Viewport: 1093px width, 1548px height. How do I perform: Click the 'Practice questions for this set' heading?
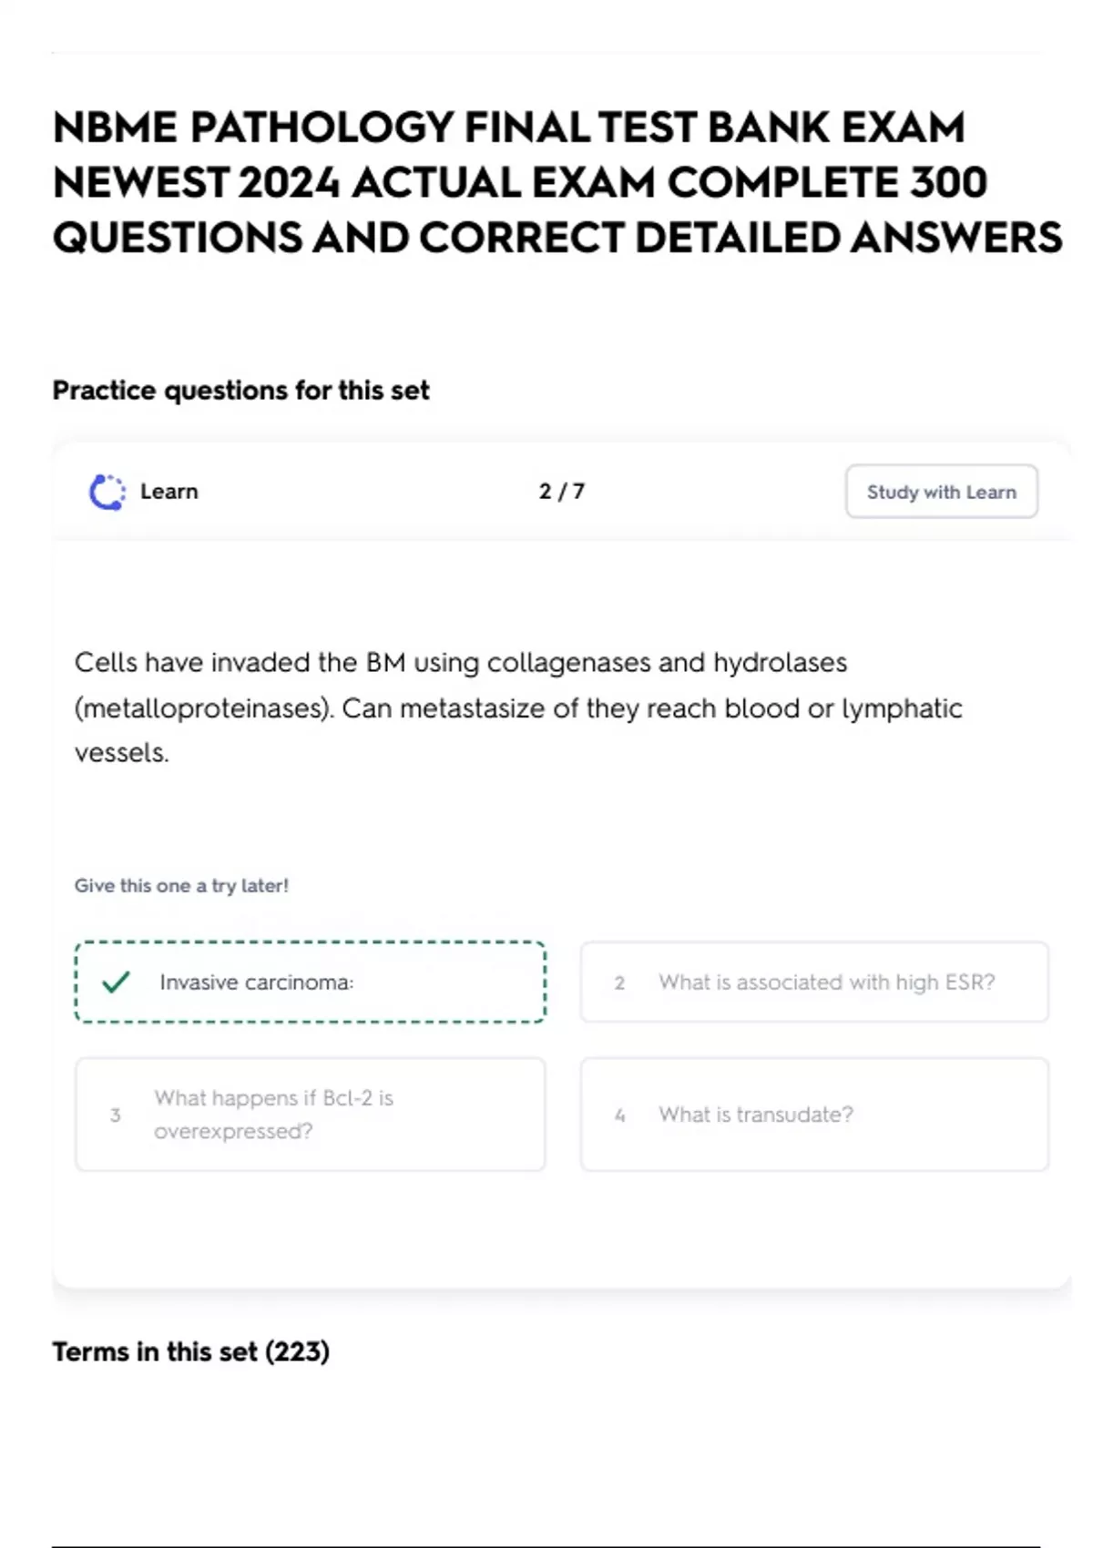[240, 391]
